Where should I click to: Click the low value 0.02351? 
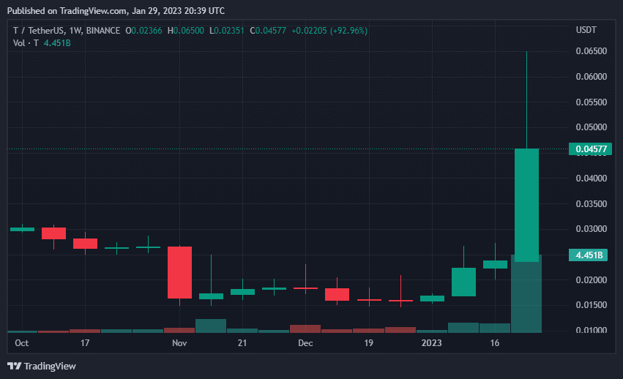(x=229, y=31)
